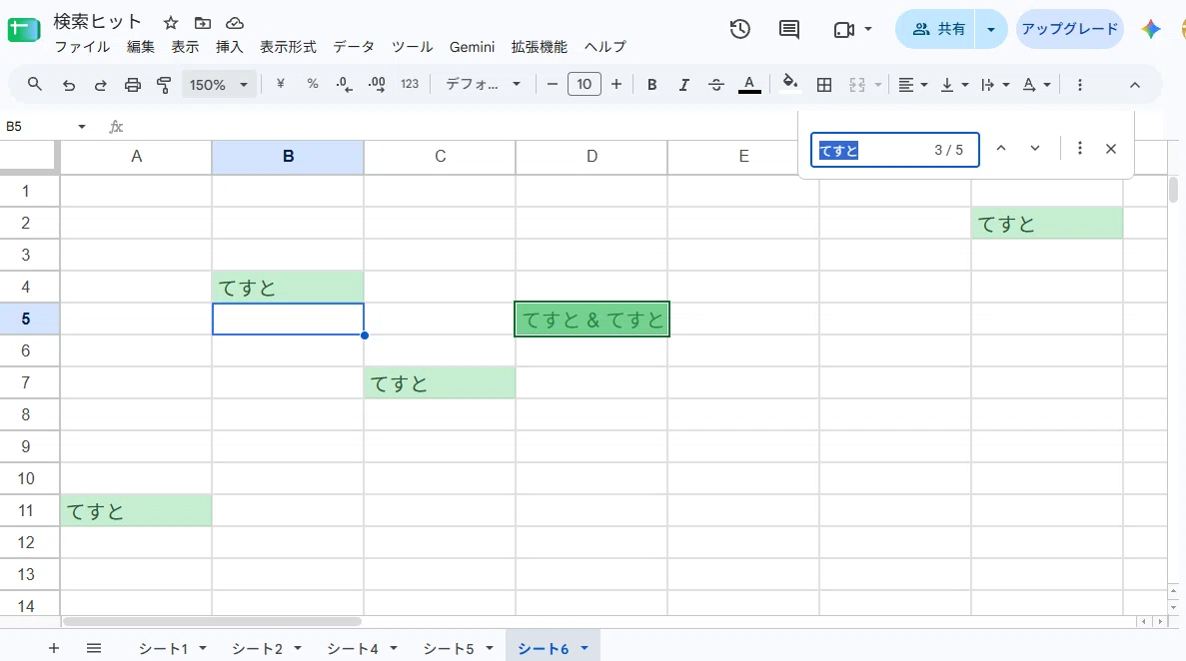Open the name box dropdown arrow
Screen dimensions: 1186x661
pos(82,126)
